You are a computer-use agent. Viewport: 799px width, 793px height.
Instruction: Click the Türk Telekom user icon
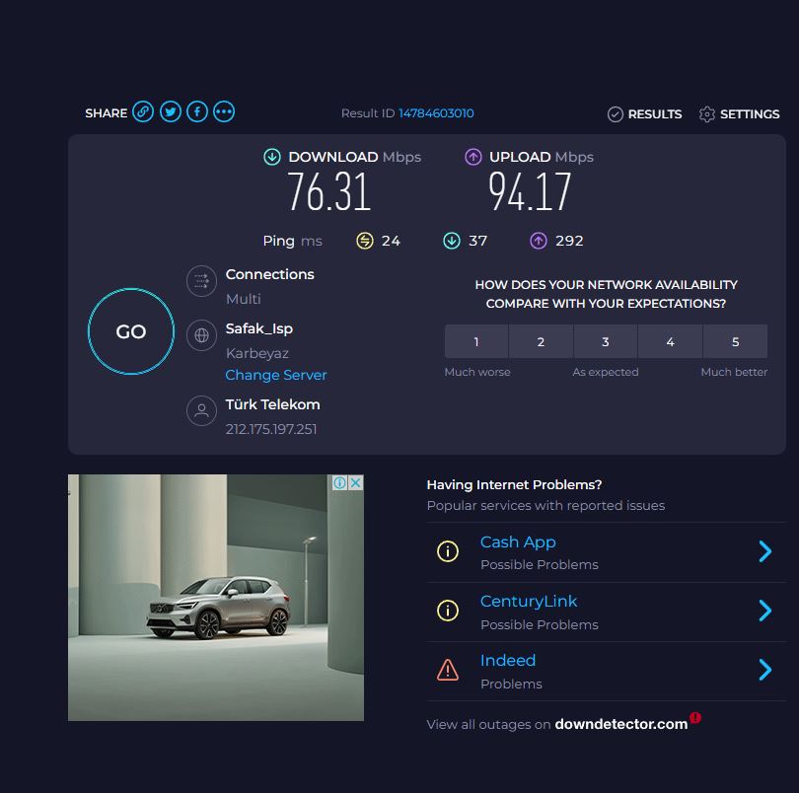coord(201,411)
